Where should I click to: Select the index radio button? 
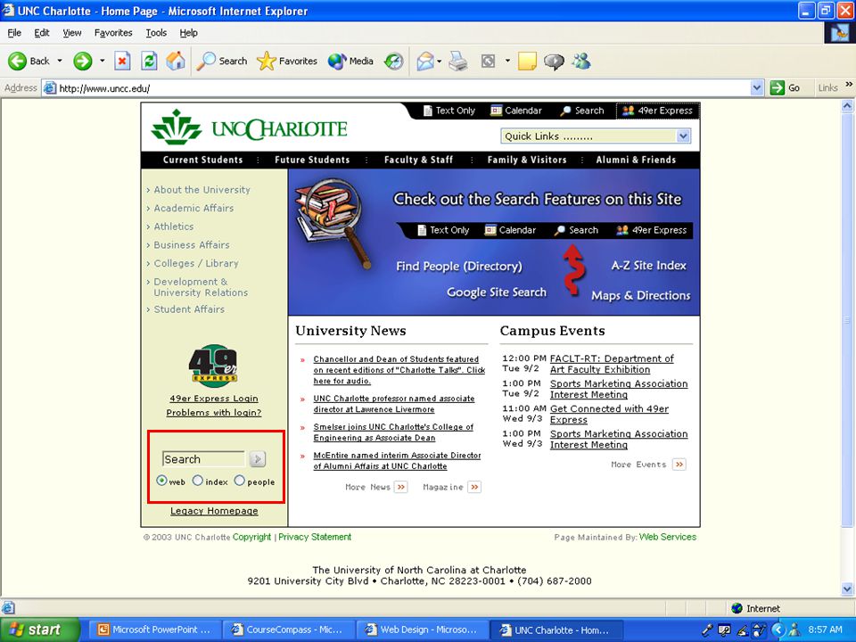pos(198,481)
